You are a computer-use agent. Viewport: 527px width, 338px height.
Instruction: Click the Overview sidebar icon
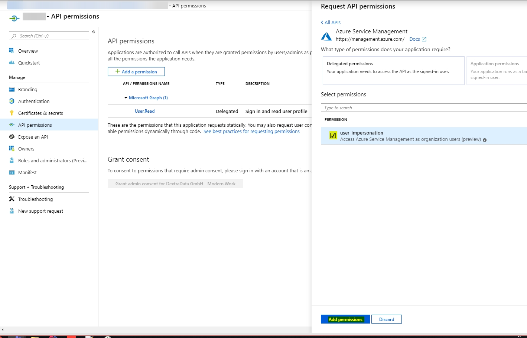[12, 51]
